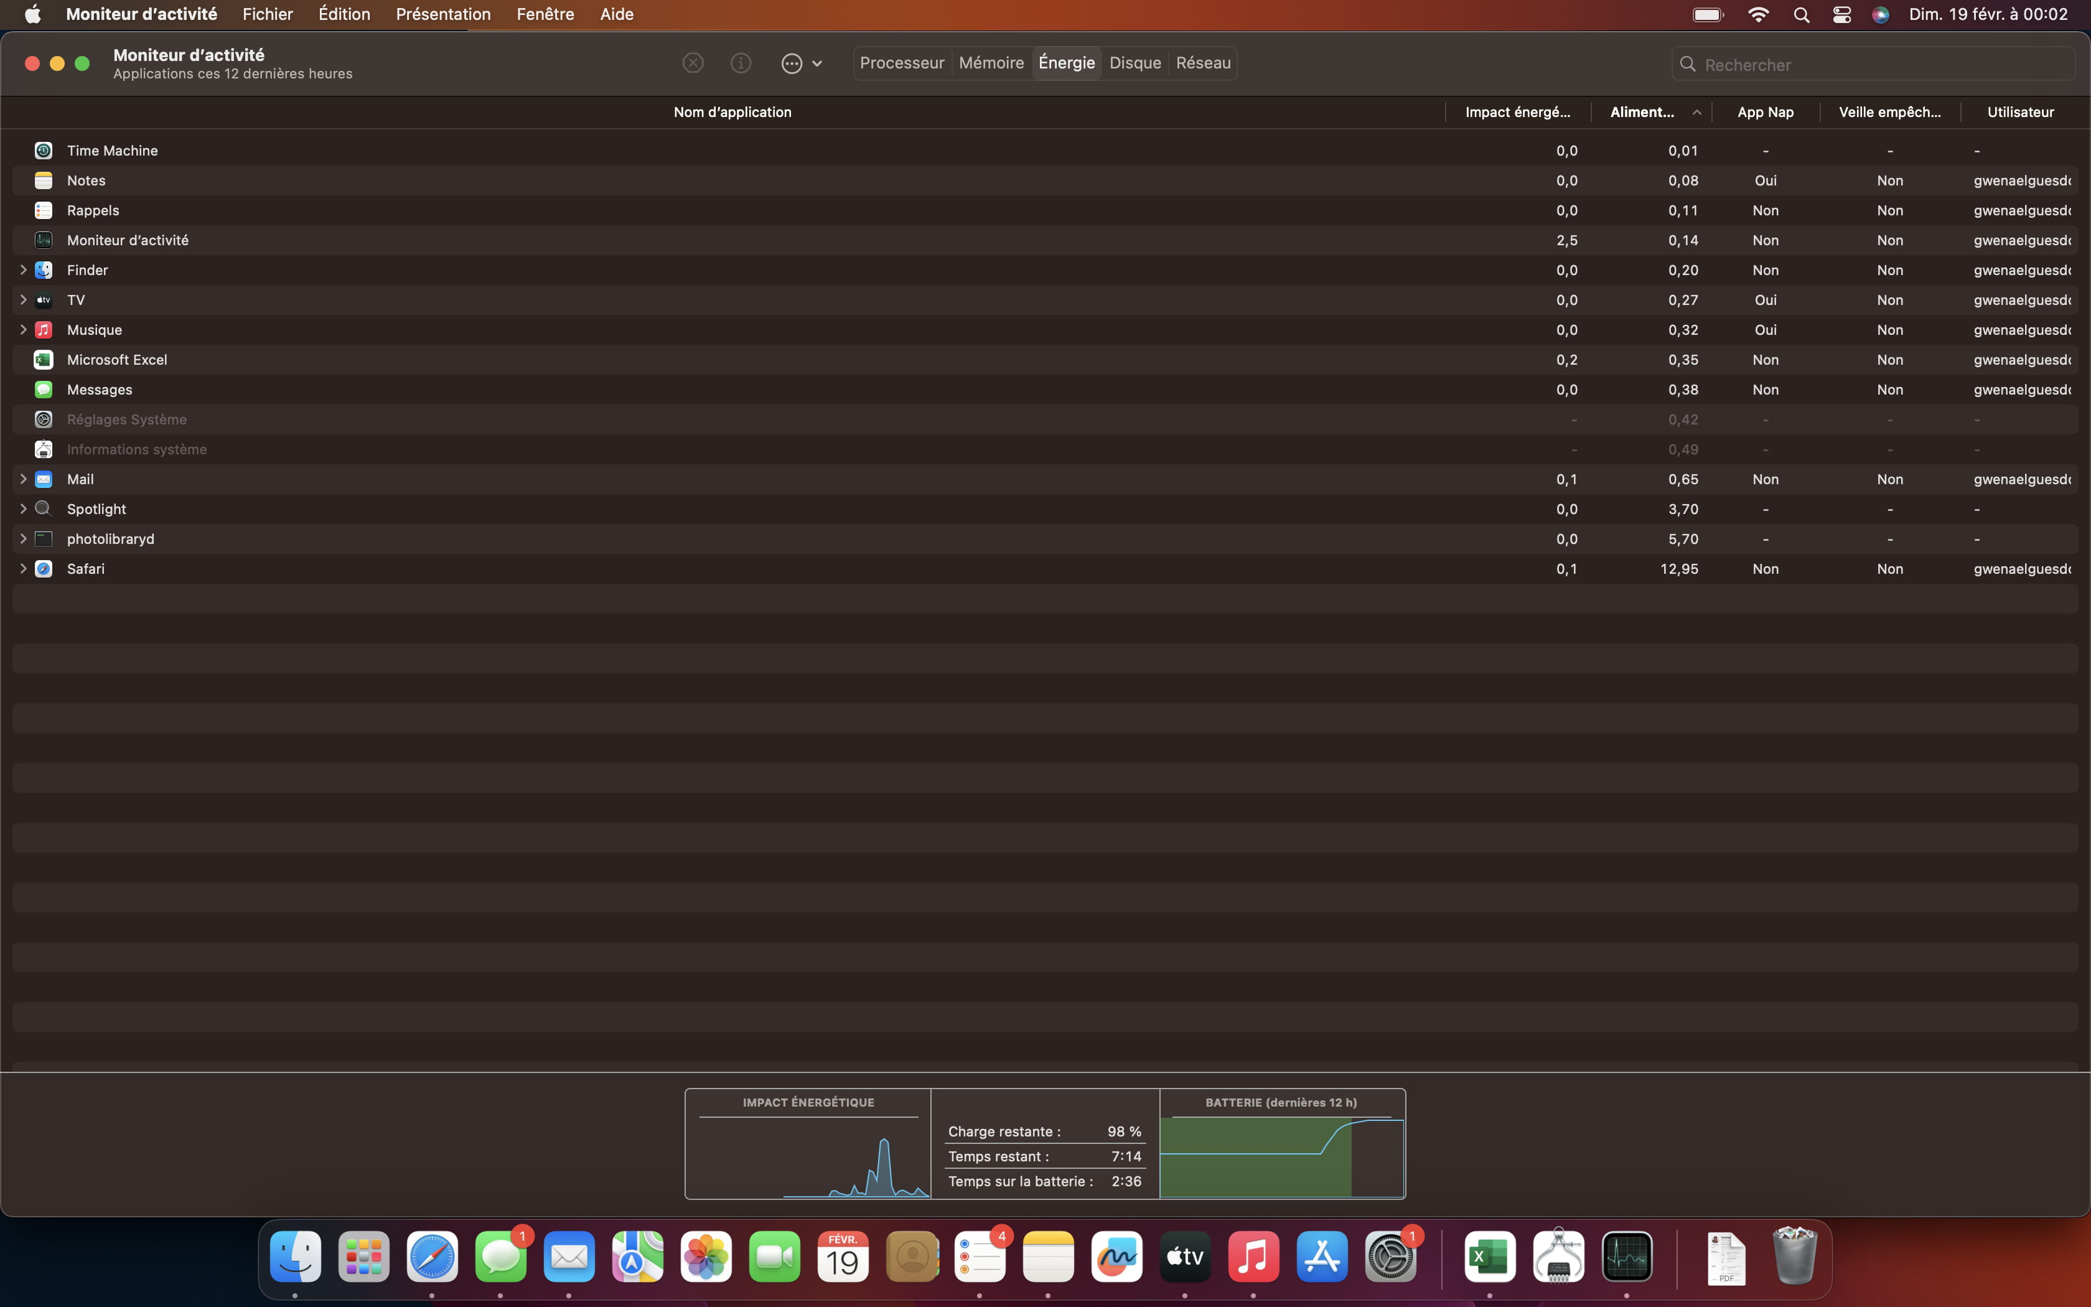Open Freeform from the Dock
The width and height of the screenshot is (2091, 1307).
point(1116,1256)
